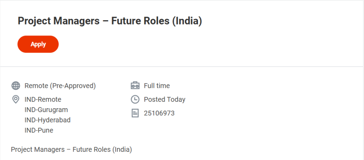Click "Project Managers" in the bold heading
This screenshot has height=160, width=364.
pos(59,21)
